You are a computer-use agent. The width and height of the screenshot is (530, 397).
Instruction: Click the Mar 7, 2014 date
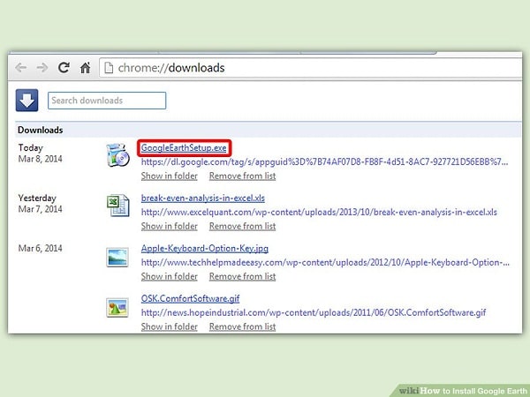tap(41, 209)
